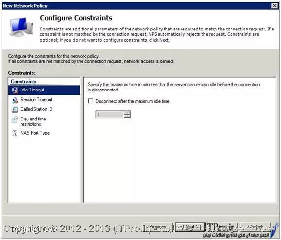Cancel the New Network Policy wizard

[x=255, y=227]
